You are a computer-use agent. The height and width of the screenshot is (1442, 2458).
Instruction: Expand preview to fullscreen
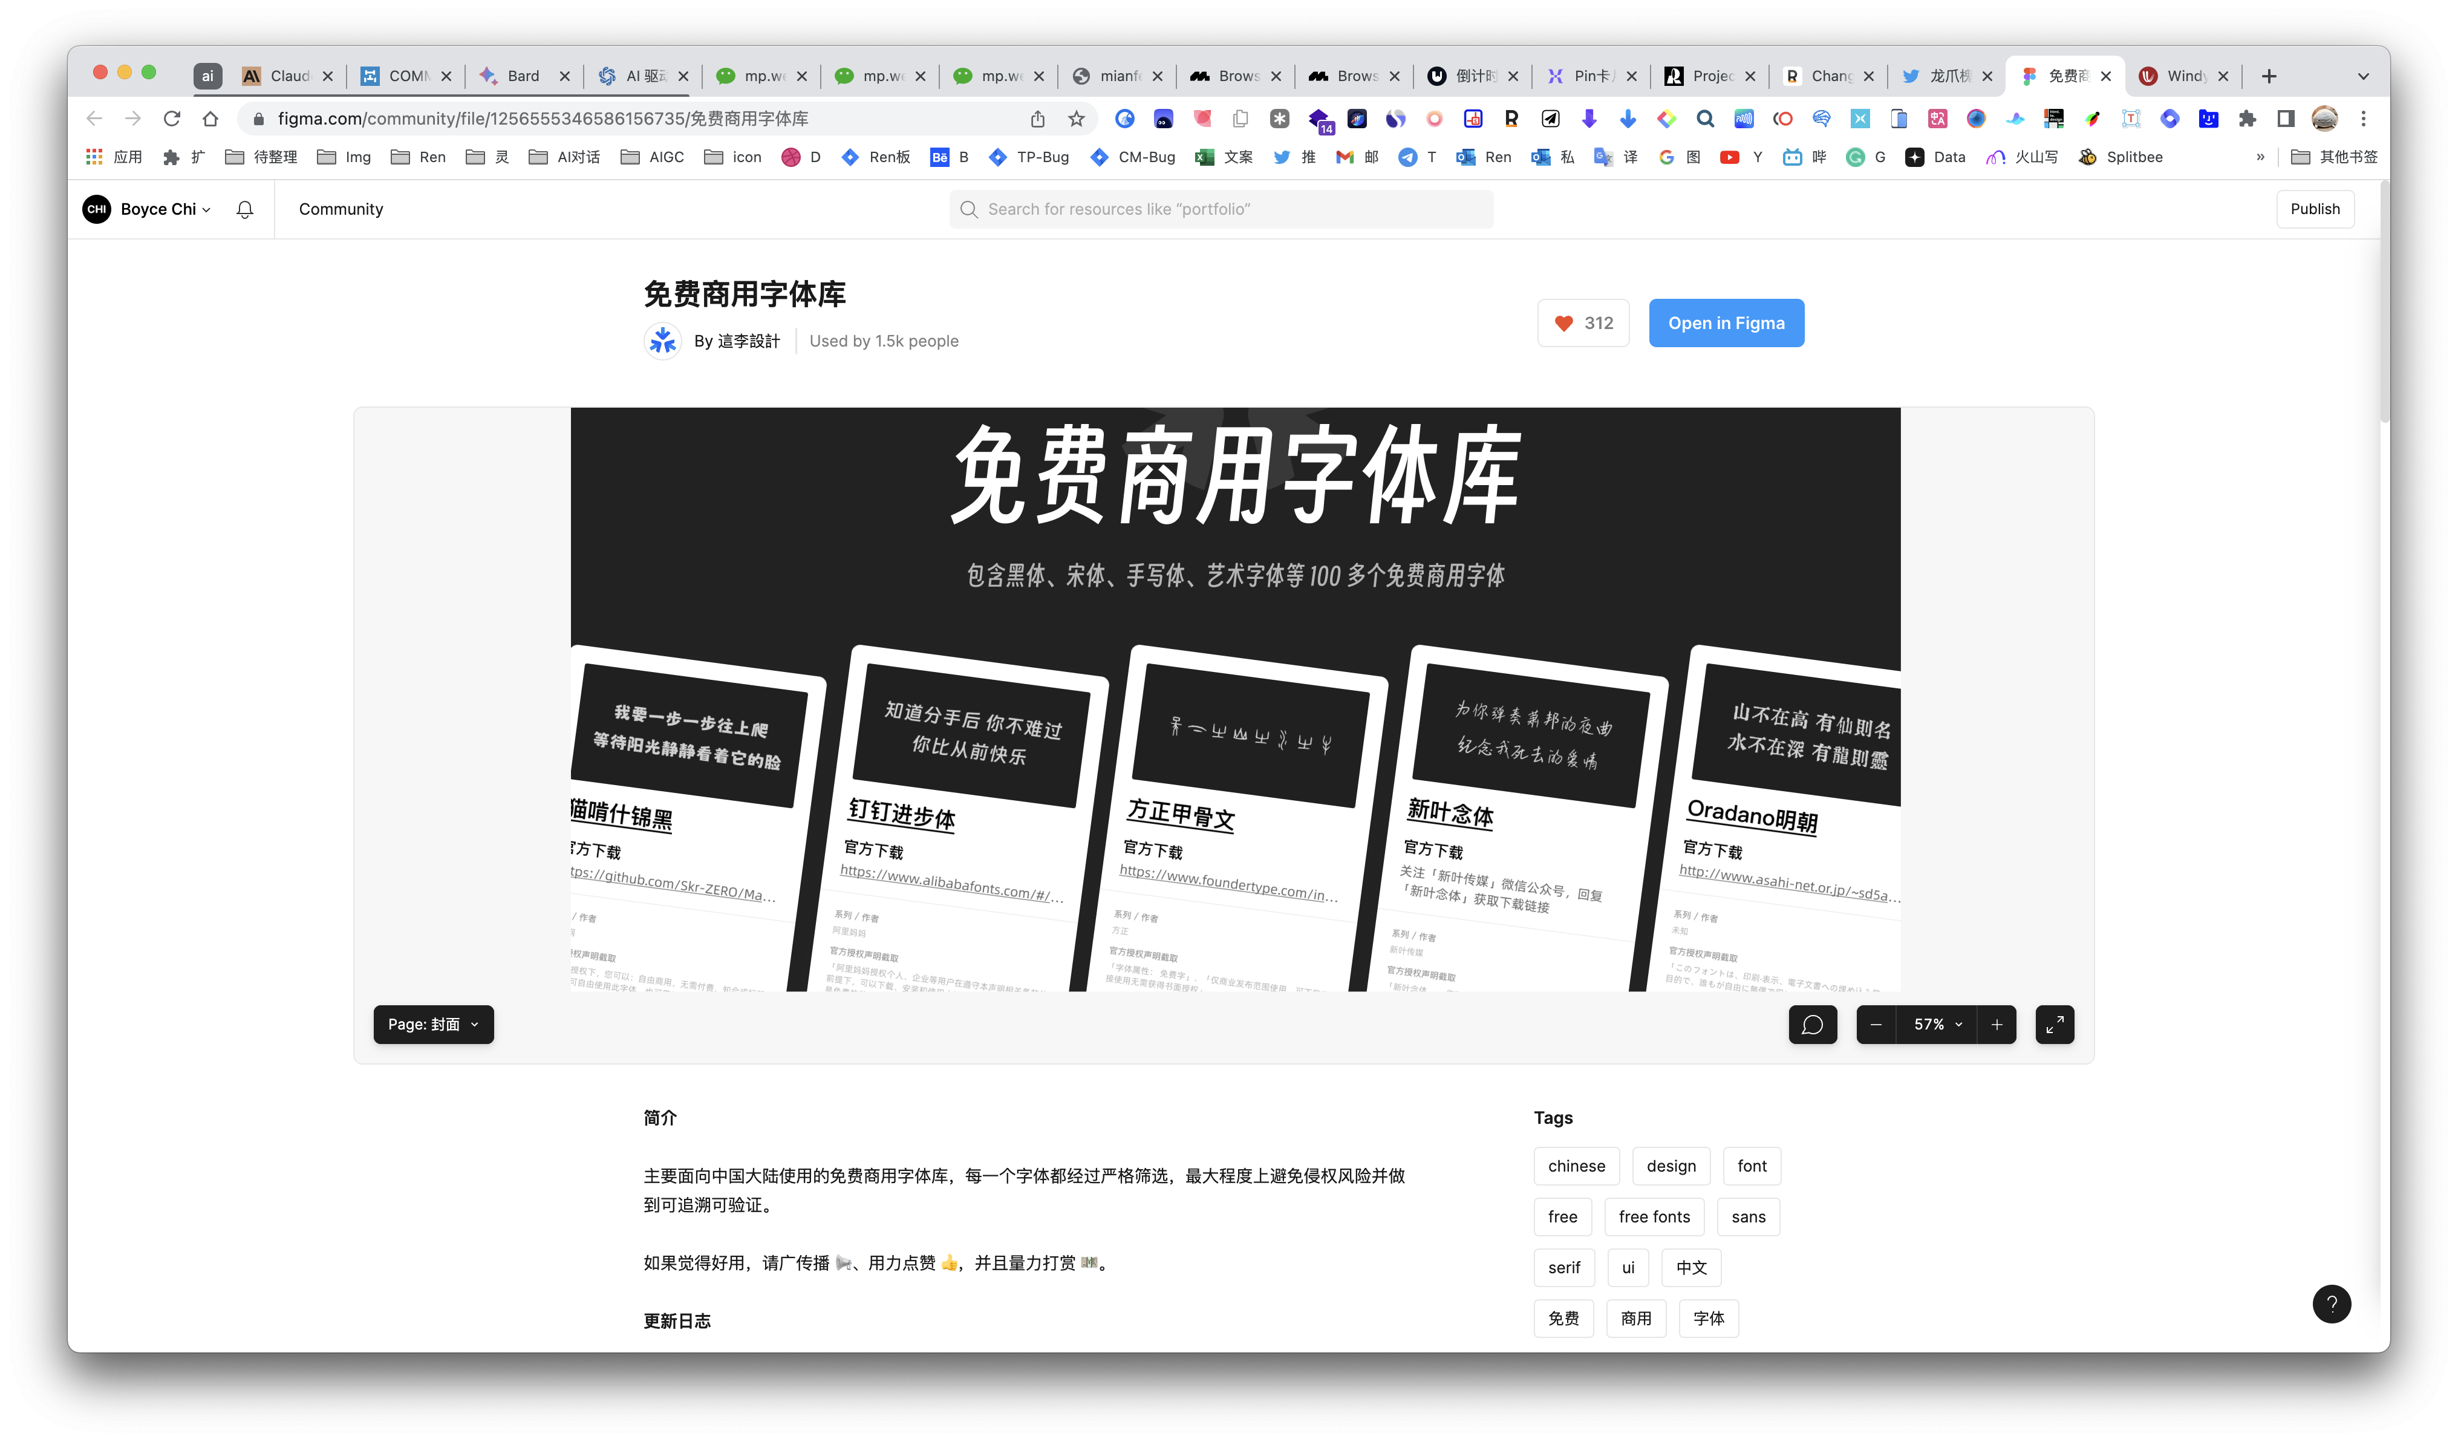2054,1025
